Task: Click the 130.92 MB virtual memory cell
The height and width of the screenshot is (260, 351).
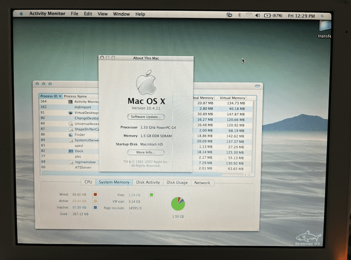Action: 235,163
